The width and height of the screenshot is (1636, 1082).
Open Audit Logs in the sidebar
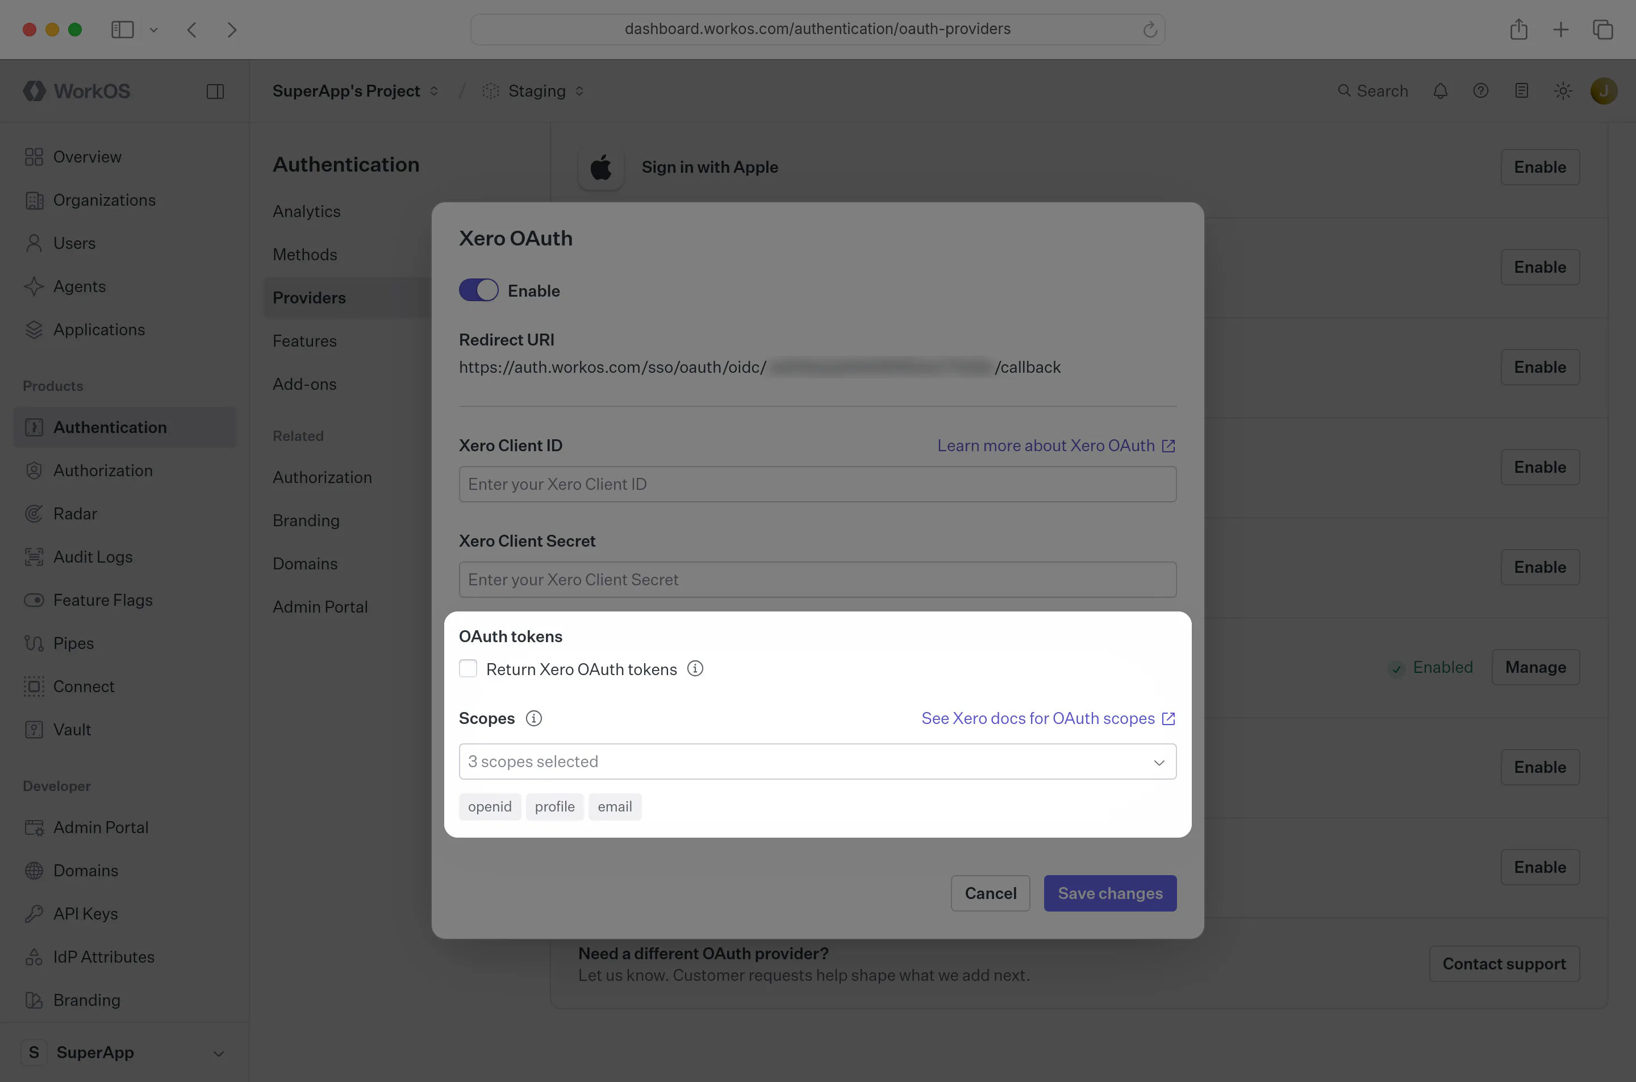[x=124, y=557]
